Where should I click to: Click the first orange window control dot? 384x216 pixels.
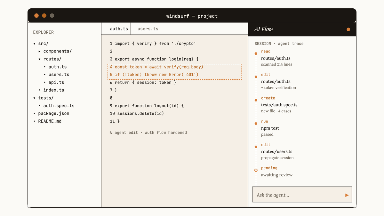coord(36,16)
